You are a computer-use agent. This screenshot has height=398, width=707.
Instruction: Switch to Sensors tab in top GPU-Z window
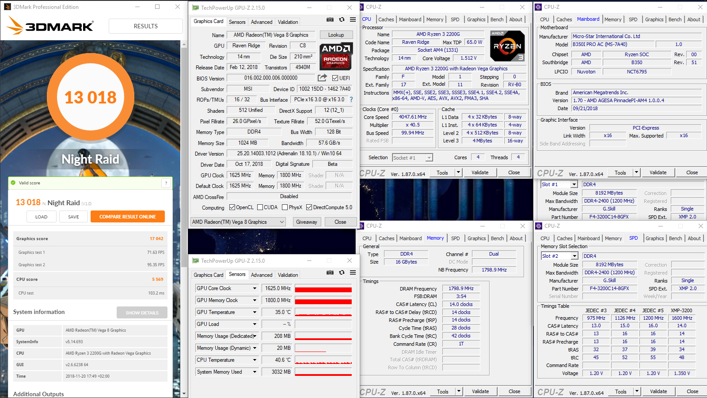click(237, 22)
